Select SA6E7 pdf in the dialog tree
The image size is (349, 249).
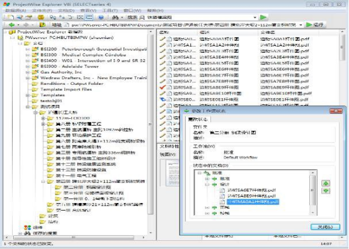pyautogui.click(x=252, y=190)
